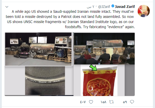Like the tweet with the heart icon
Screen dimensions: 155x108
[91, 102]
